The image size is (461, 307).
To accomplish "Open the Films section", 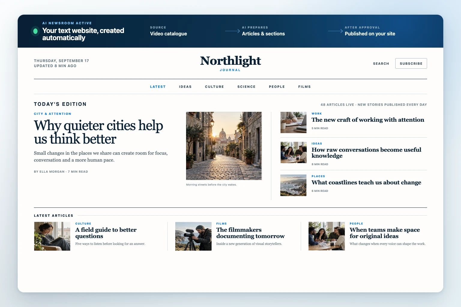I will point(304,87).
